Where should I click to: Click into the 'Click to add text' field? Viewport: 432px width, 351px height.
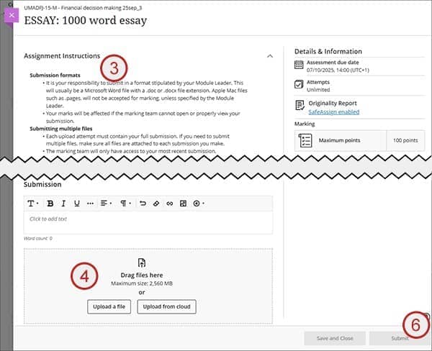(148, 222)
